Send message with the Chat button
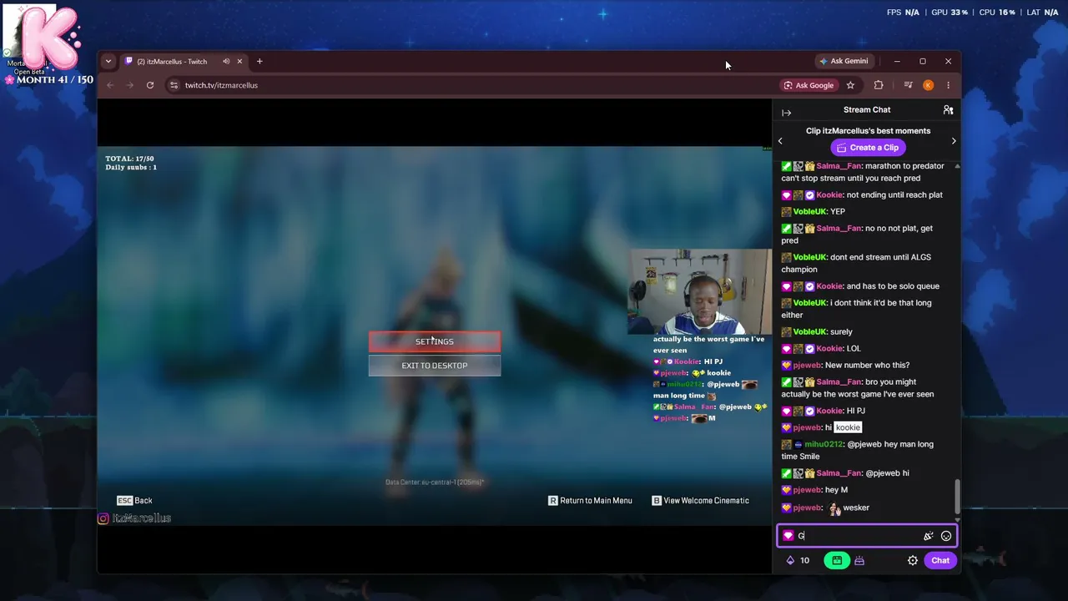This screenshot has height=601, width=1068. pos(940,560)
